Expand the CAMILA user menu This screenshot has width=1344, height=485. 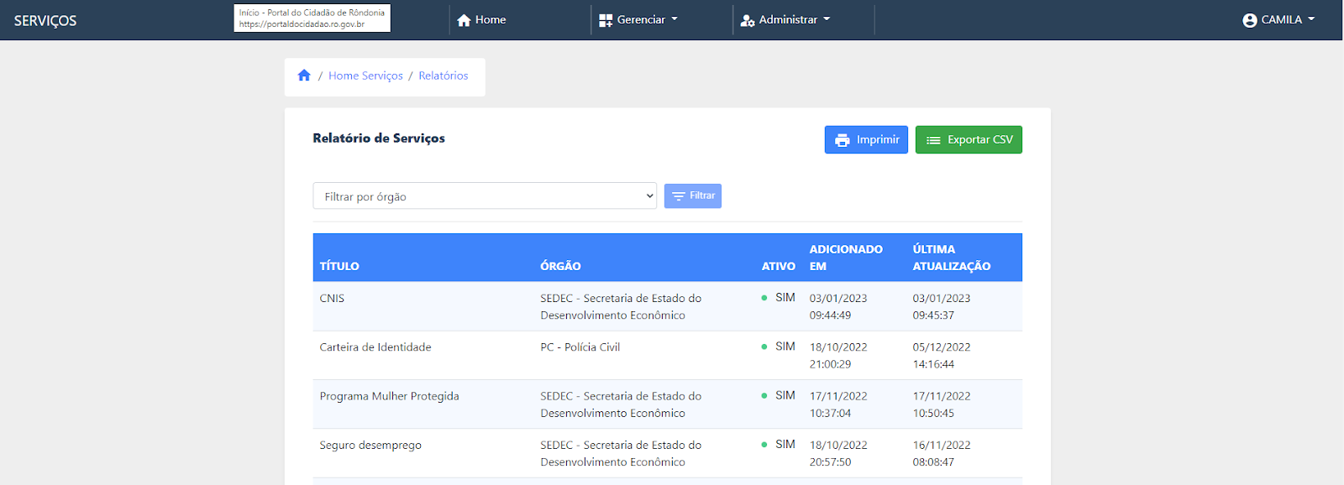1278,20
